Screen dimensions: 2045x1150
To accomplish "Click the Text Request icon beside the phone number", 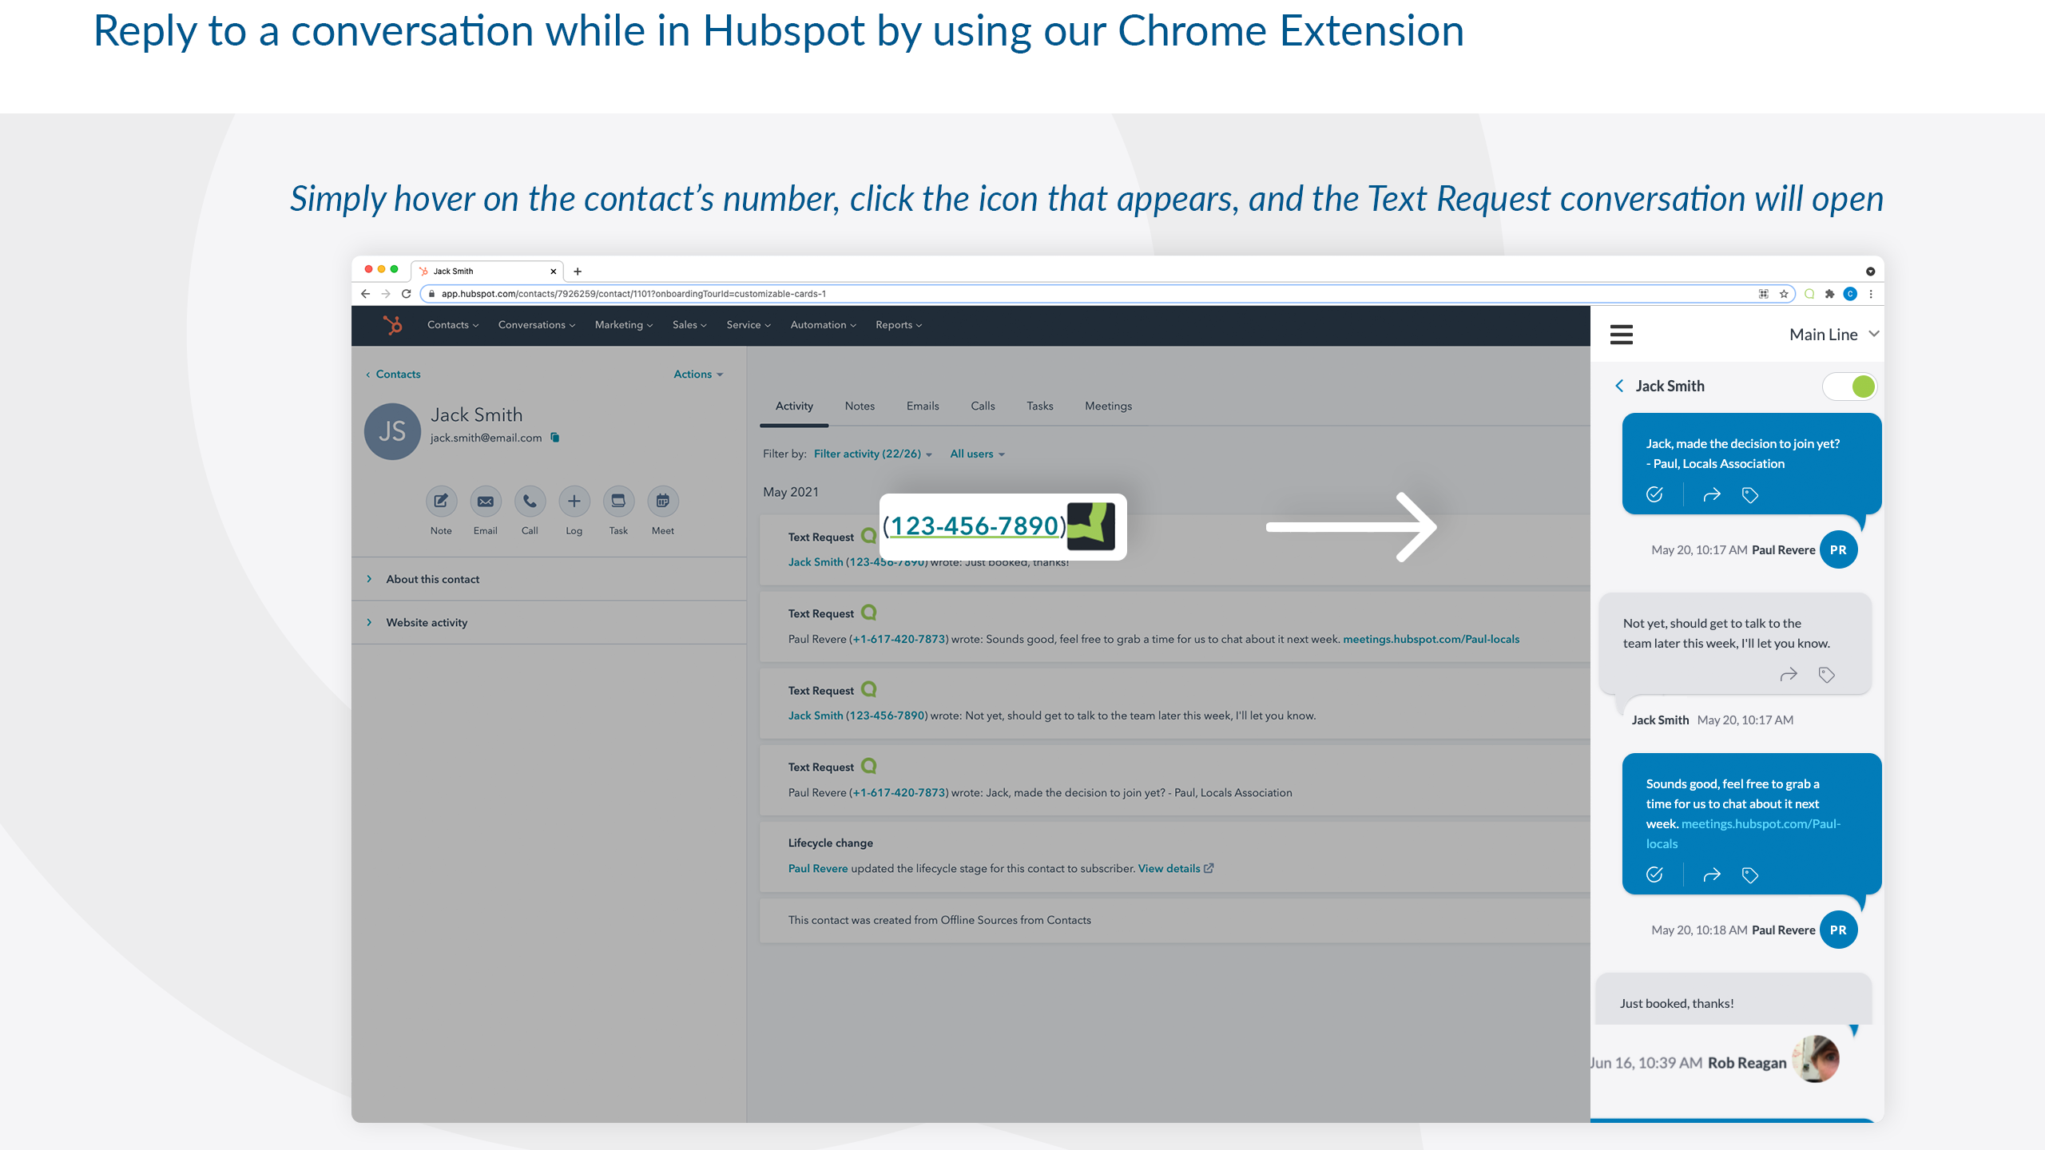I will coord(1092,527).
